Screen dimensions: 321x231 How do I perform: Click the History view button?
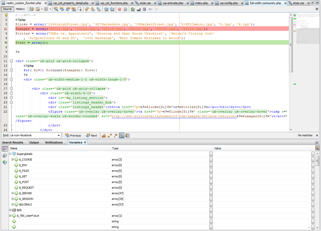pos(20,9)
